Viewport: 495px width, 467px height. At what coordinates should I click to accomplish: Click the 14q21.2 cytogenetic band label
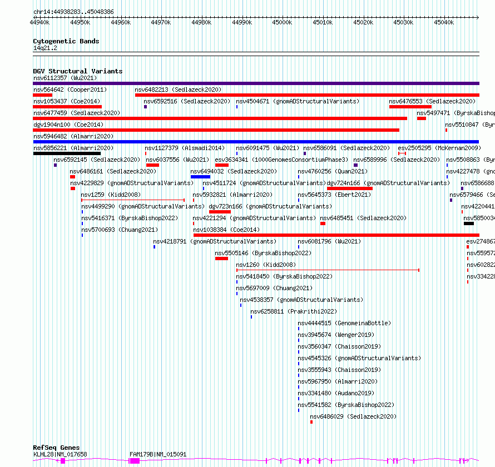45,48
